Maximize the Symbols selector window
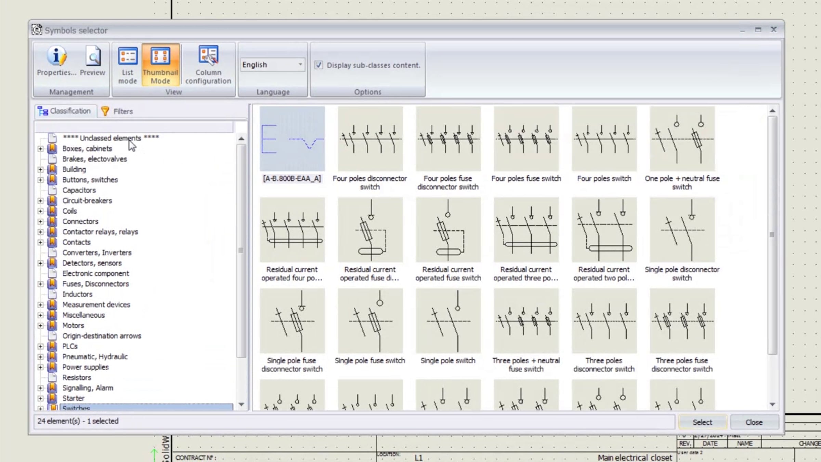 (758, 30)
